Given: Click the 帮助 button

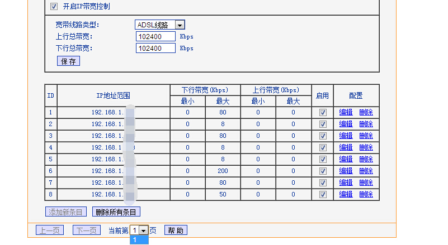Looking at the screenshot, I should (x=176, y=230).
